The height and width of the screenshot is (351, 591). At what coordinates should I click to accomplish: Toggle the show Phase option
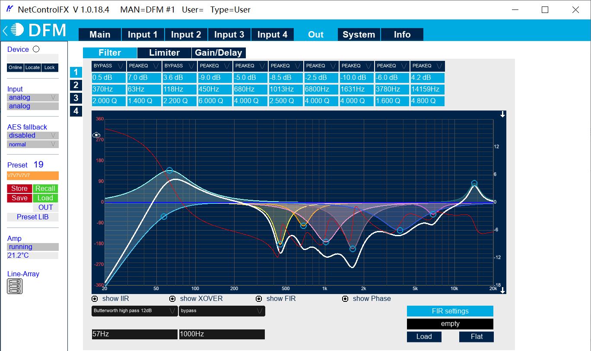tap(346, 299)
